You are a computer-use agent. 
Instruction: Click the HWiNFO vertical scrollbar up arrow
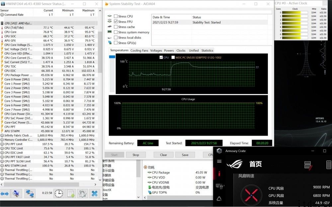(x=100, y=11)
